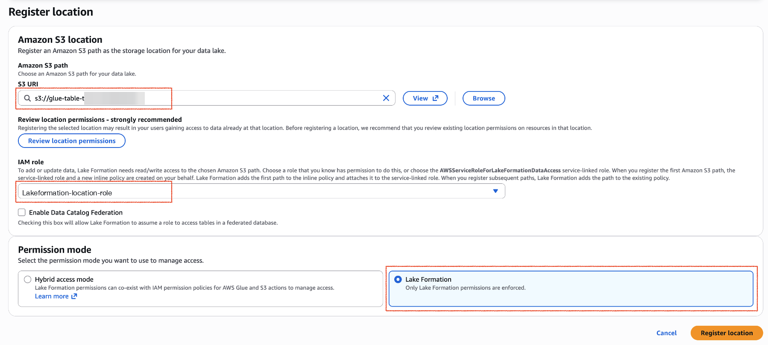Click the 'Permission mode' heading

click(x=55, y=250)
